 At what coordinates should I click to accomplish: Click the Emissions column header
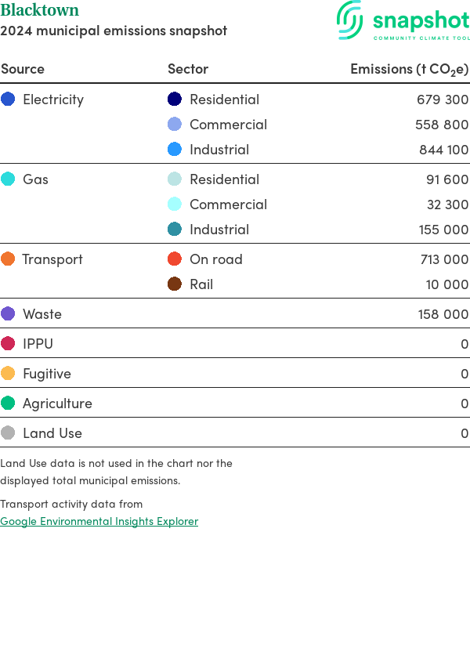(409, 69)
